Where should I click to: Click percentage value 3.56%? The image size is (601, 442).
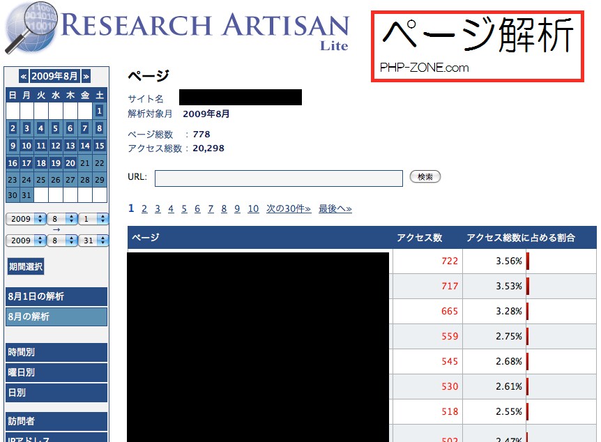[x=509, y=261]
